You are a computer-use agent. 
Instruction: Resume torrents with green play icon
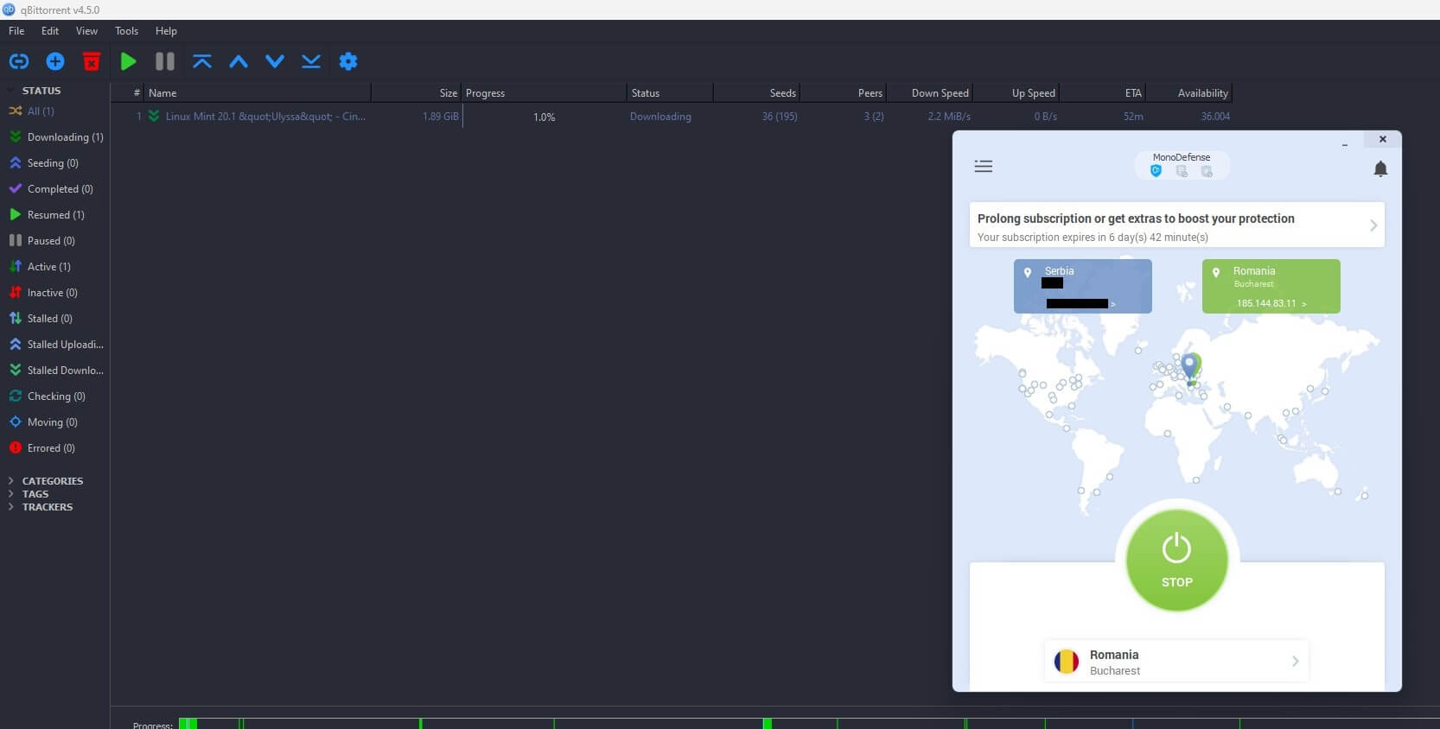(128, 61)
